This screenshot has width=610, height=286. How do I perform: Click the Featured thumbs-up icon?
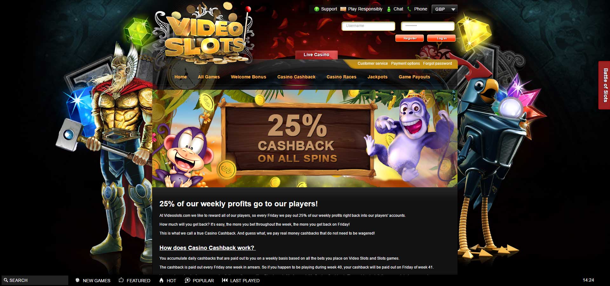121,280
